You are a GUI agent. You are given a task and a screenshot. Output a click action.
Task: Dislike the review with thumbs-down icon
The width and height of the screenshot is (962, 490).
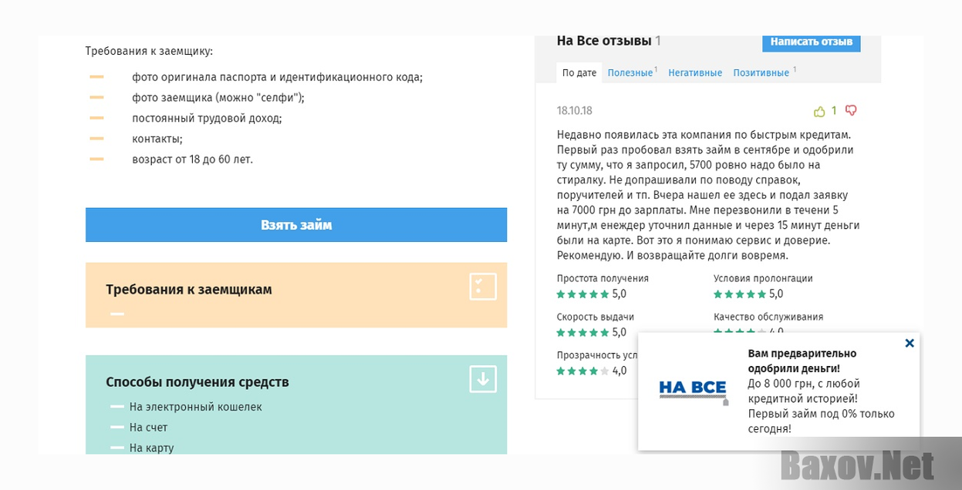tap(851, 111)
